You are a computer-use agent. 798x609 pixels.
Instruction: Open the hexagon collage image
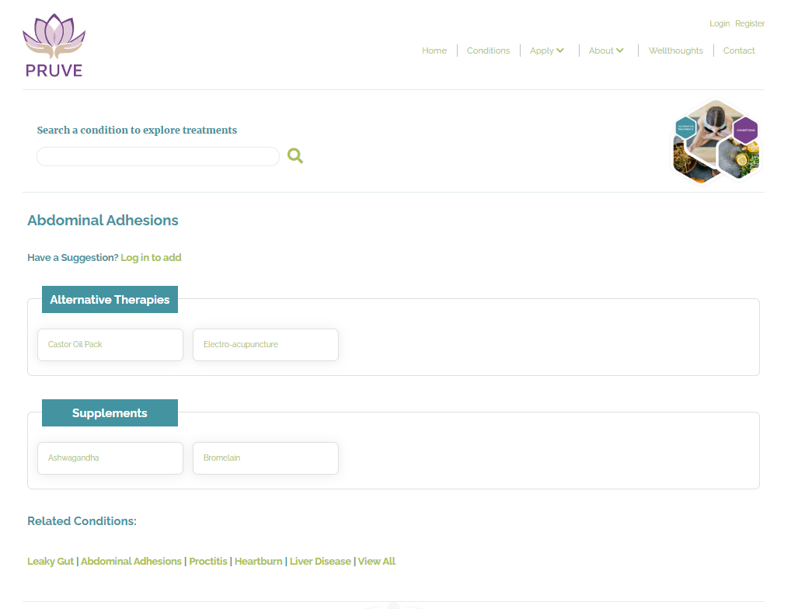pos(716,141)
